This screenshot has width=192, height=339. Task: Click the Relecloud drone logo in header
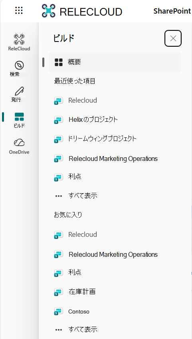click(x=49, y=11)
